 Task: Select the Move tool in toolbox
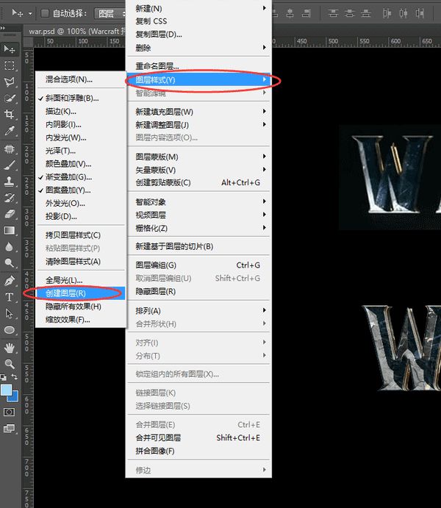pyautogui.click(x=9, y=49)
